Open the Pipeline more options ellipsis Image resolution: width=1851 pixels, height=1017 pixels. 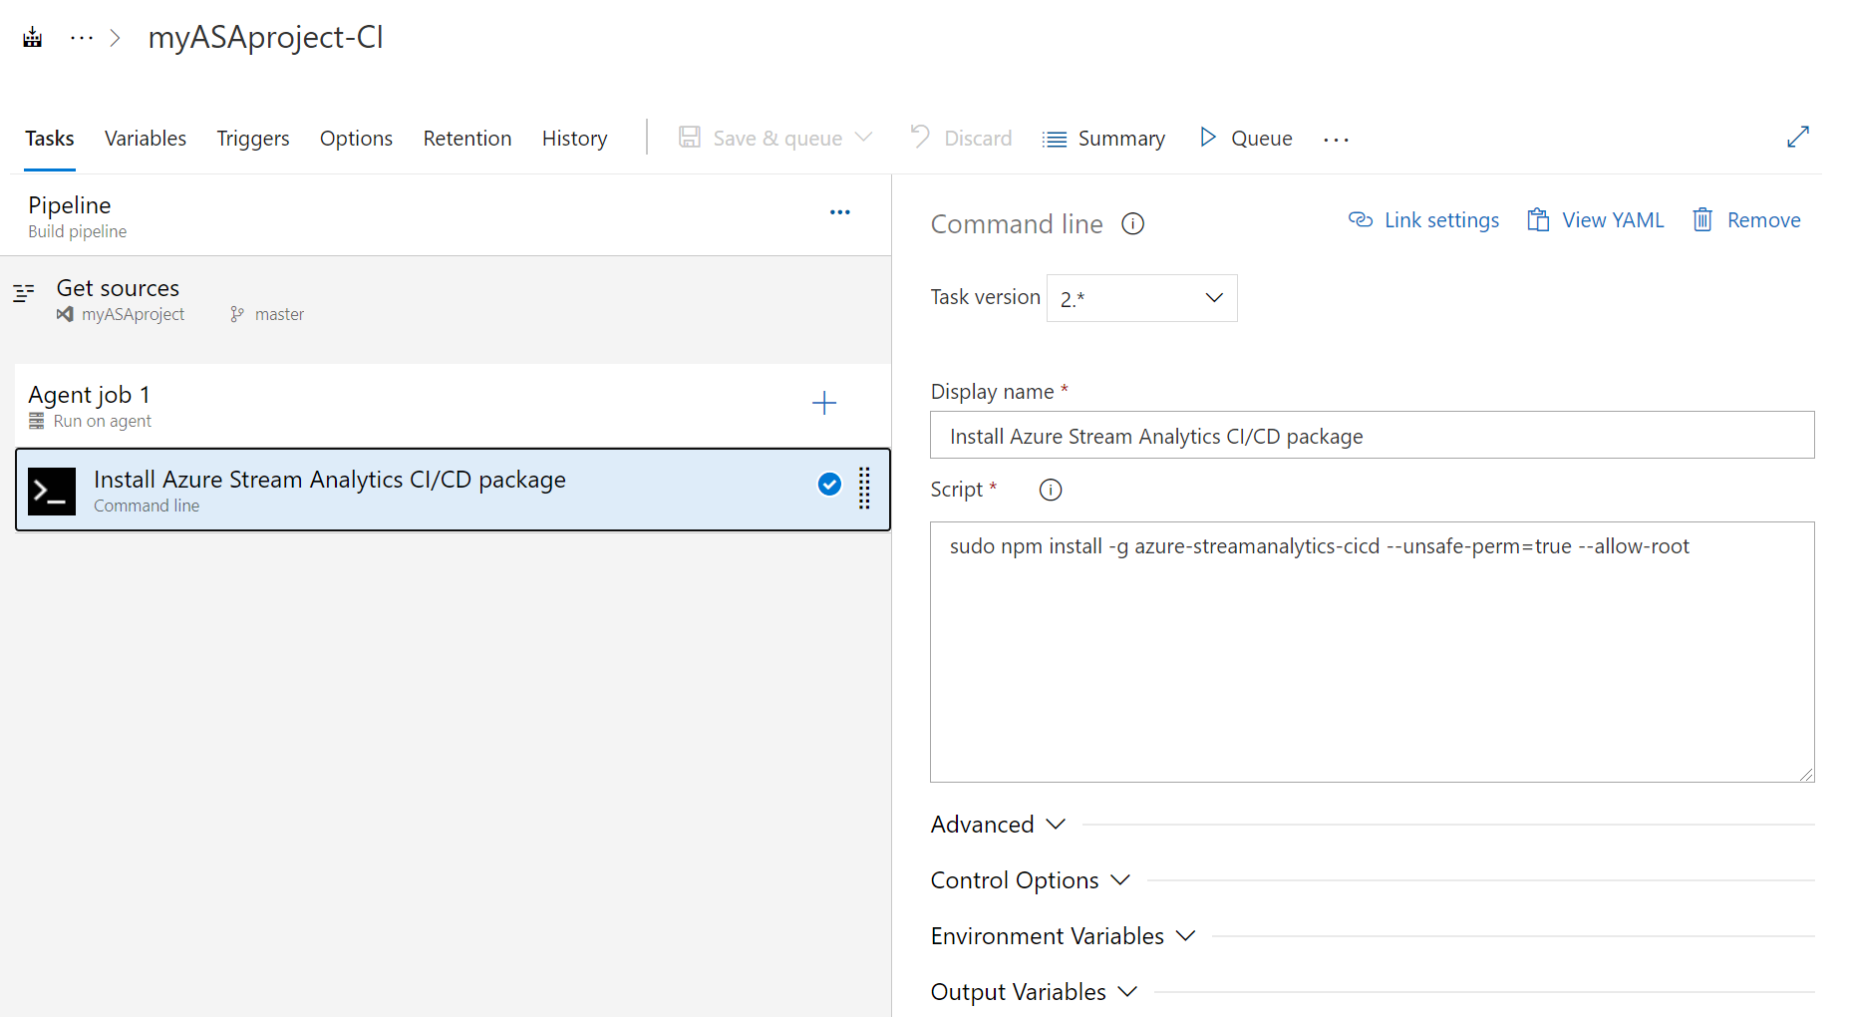pyautogui.click(x=840, y=212)
